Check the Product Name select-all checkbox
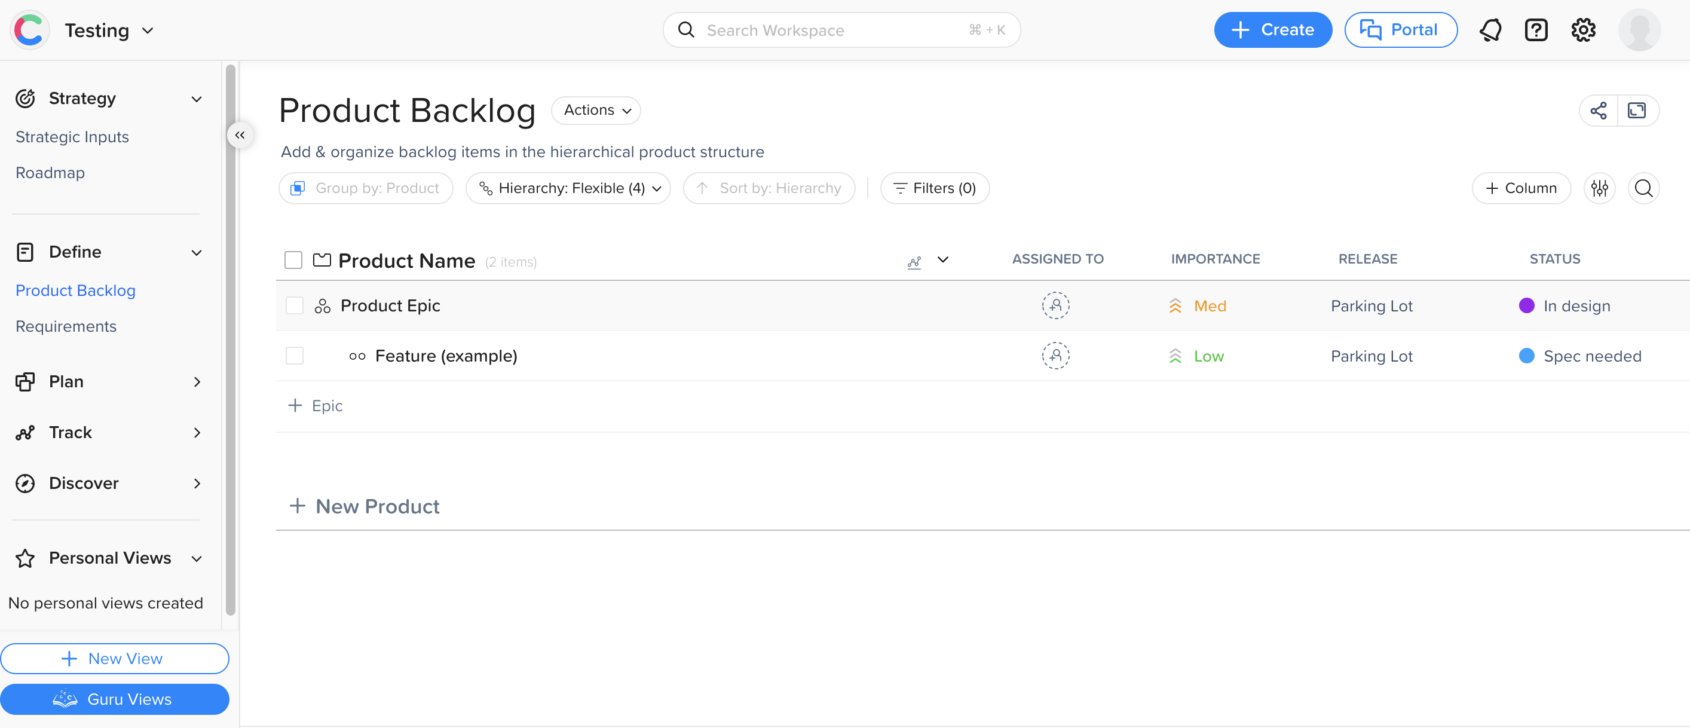1690x728 pixels. pos(293,260)
